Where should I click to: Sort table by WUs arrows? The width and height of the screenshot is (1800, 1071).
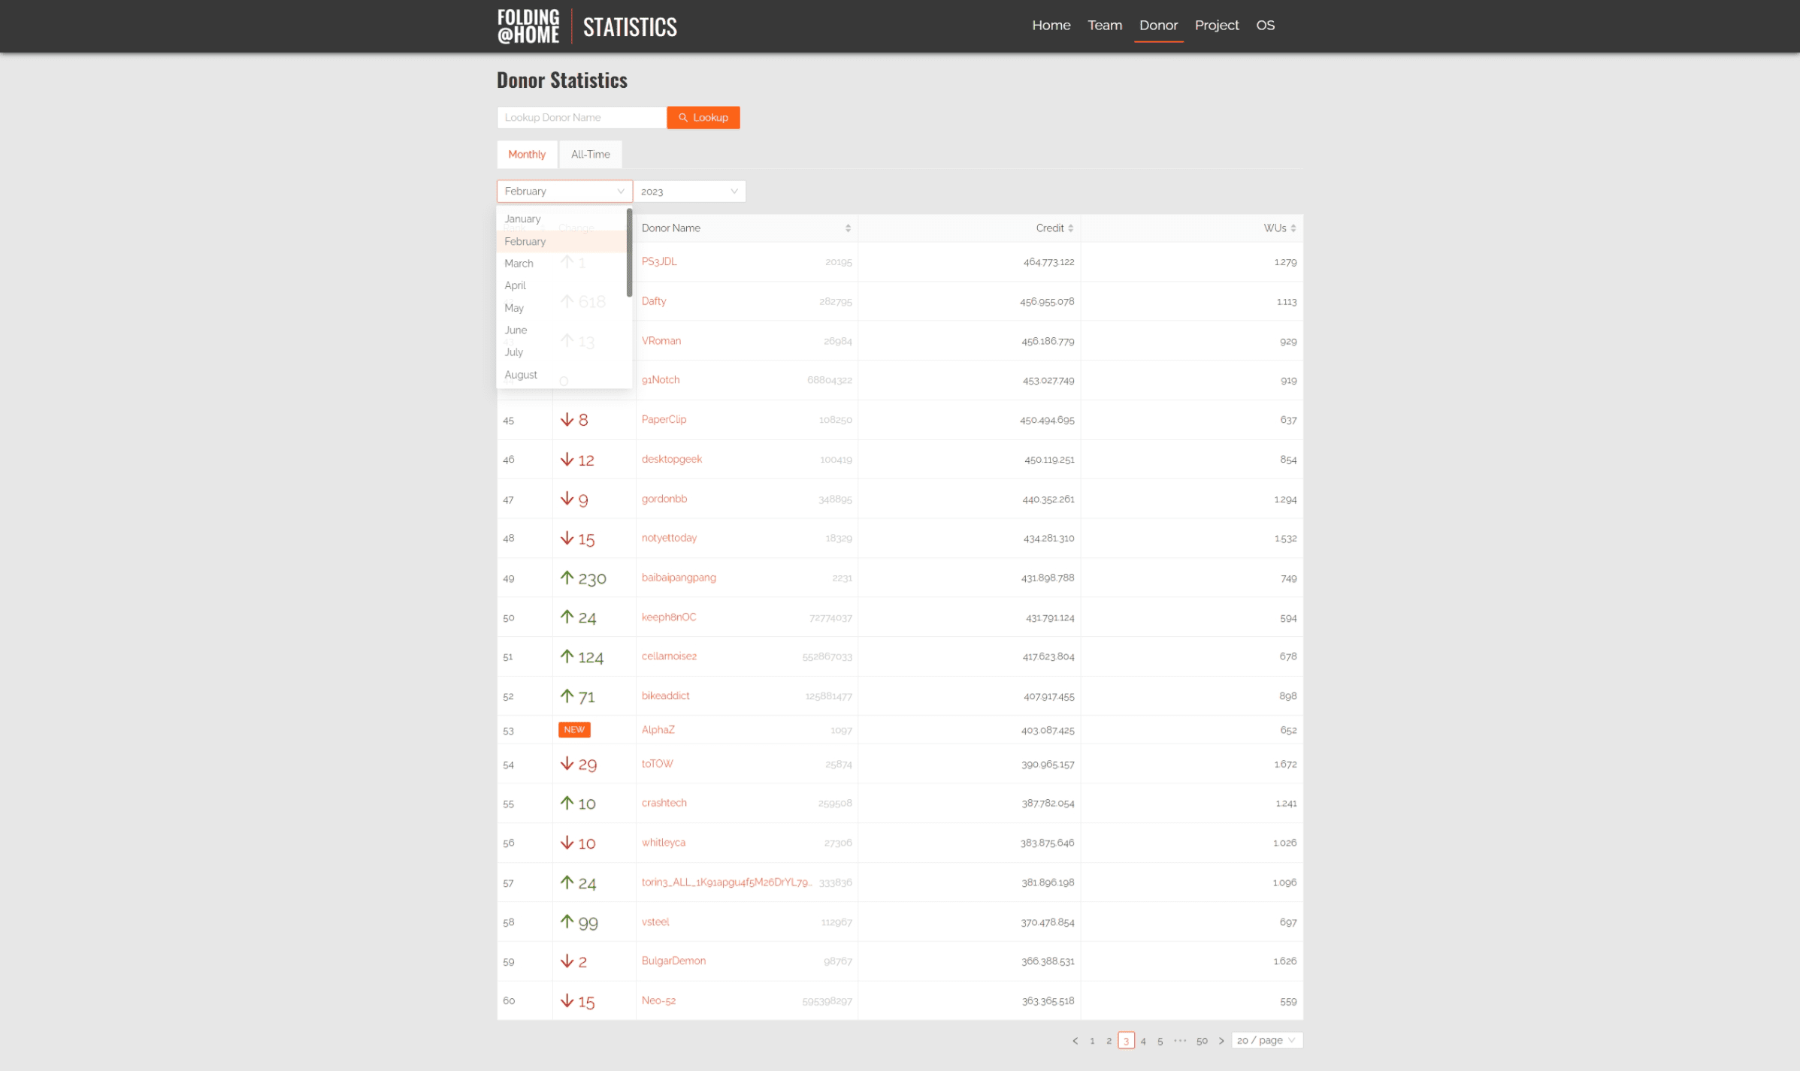(1293, 228)
